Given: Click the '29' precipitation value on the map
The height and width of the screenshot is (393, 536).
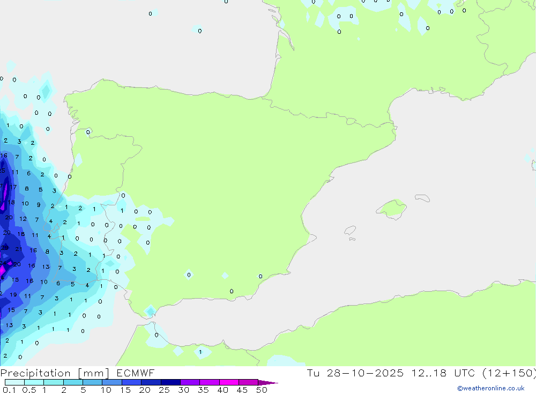Looking at the screenshot, I should pos(5,248).
